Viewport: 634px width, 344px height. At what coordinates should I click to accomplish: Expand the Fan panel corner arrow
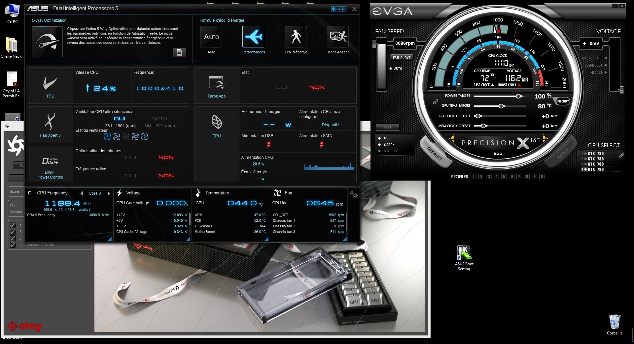point(345,239)
